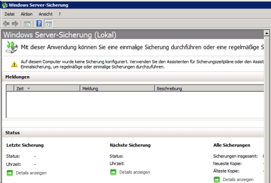The image size is (271, 183).
Task: Click the Älteste Kopie label
Action: [x=226, y=171]
